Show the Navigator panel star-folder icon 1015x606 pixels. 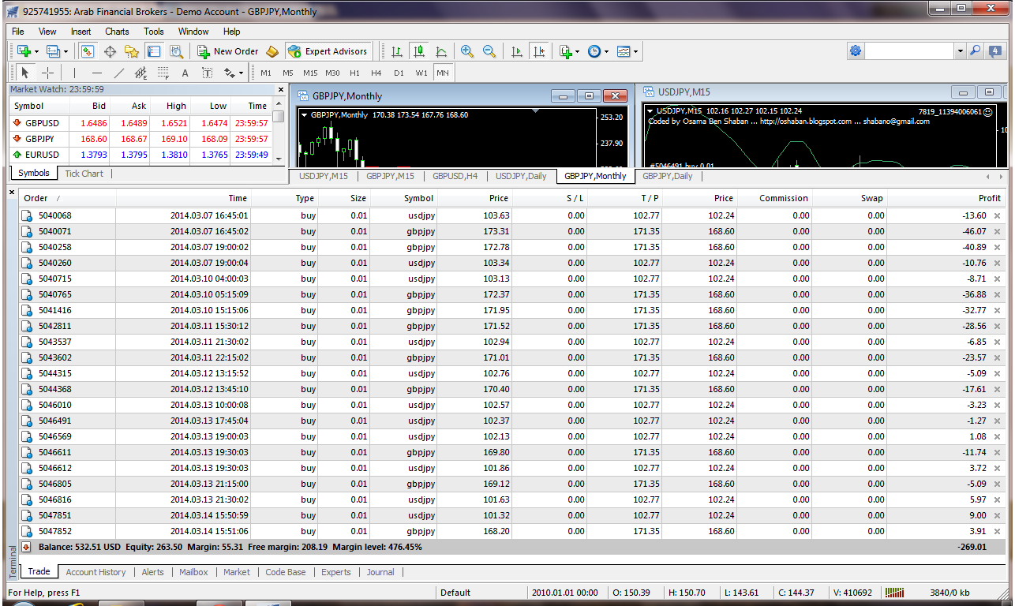tap(132, 51)
